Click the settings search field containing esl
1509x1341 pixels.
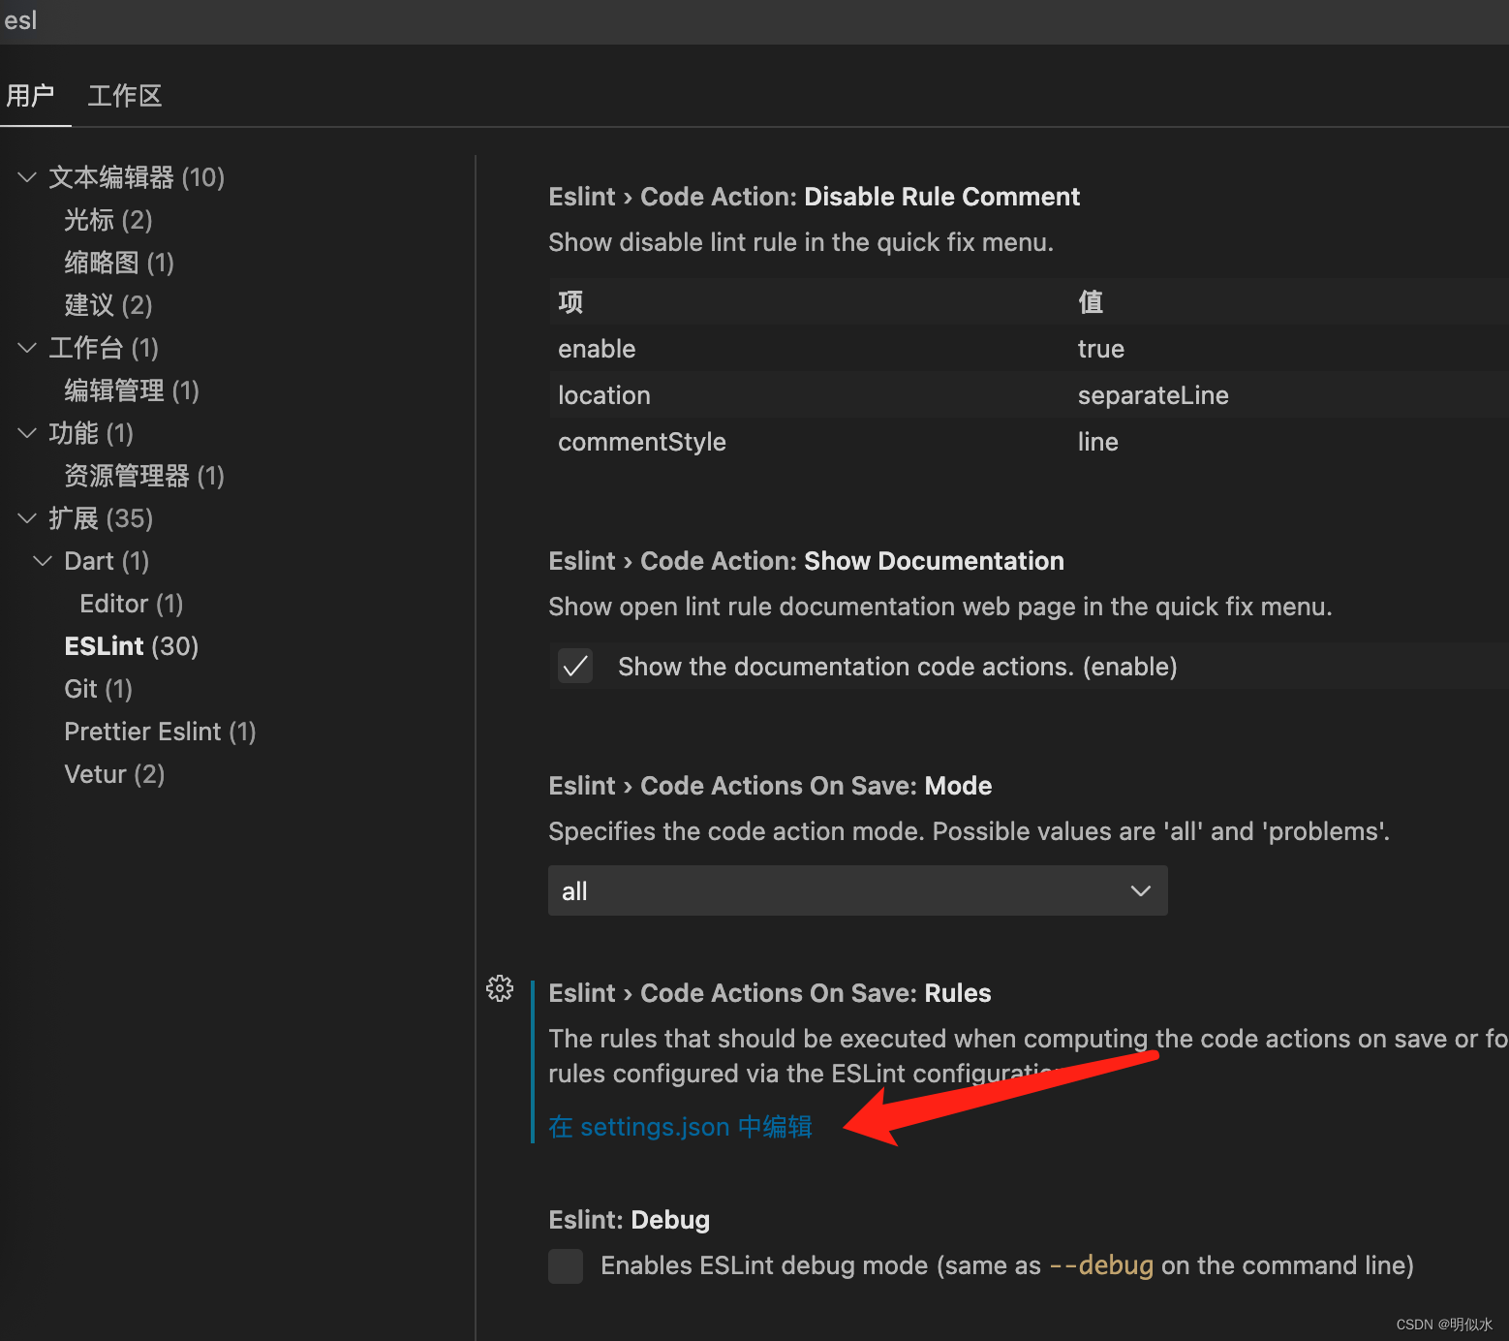pos(754,21)
